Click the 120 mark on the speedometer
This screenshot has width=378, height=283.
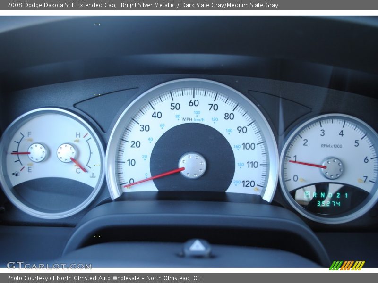[x=248, y=183]
